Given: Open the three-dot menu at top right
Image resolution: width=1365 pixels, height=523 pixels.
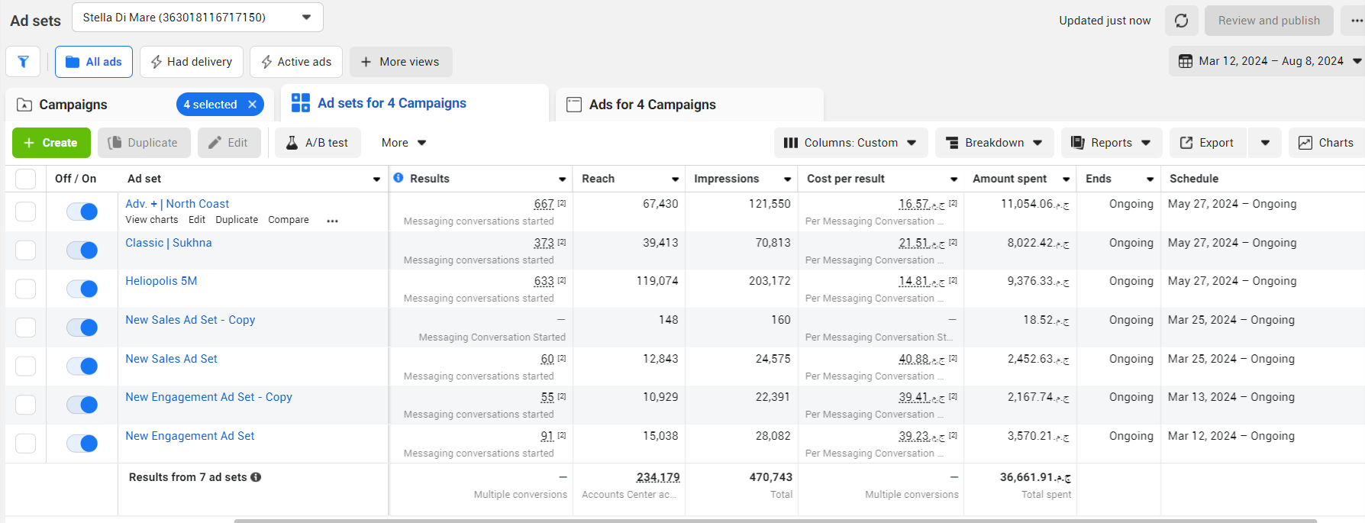Looking at the screenshot, I should pos(1356,21).
